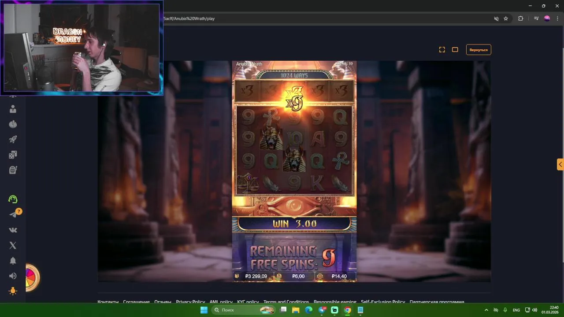Open the joystick games sidebar icon
Image resolution: width=564 pixels, height=317 pixels.
[x=13, y=124]
